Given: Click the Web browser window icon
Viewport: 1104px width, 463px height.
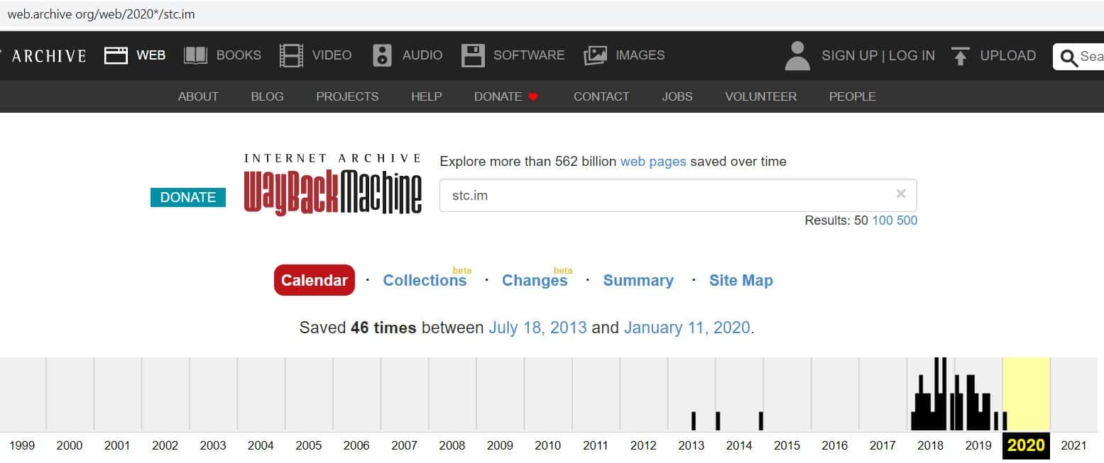Looking at the screenshot, I should [116, 55].
